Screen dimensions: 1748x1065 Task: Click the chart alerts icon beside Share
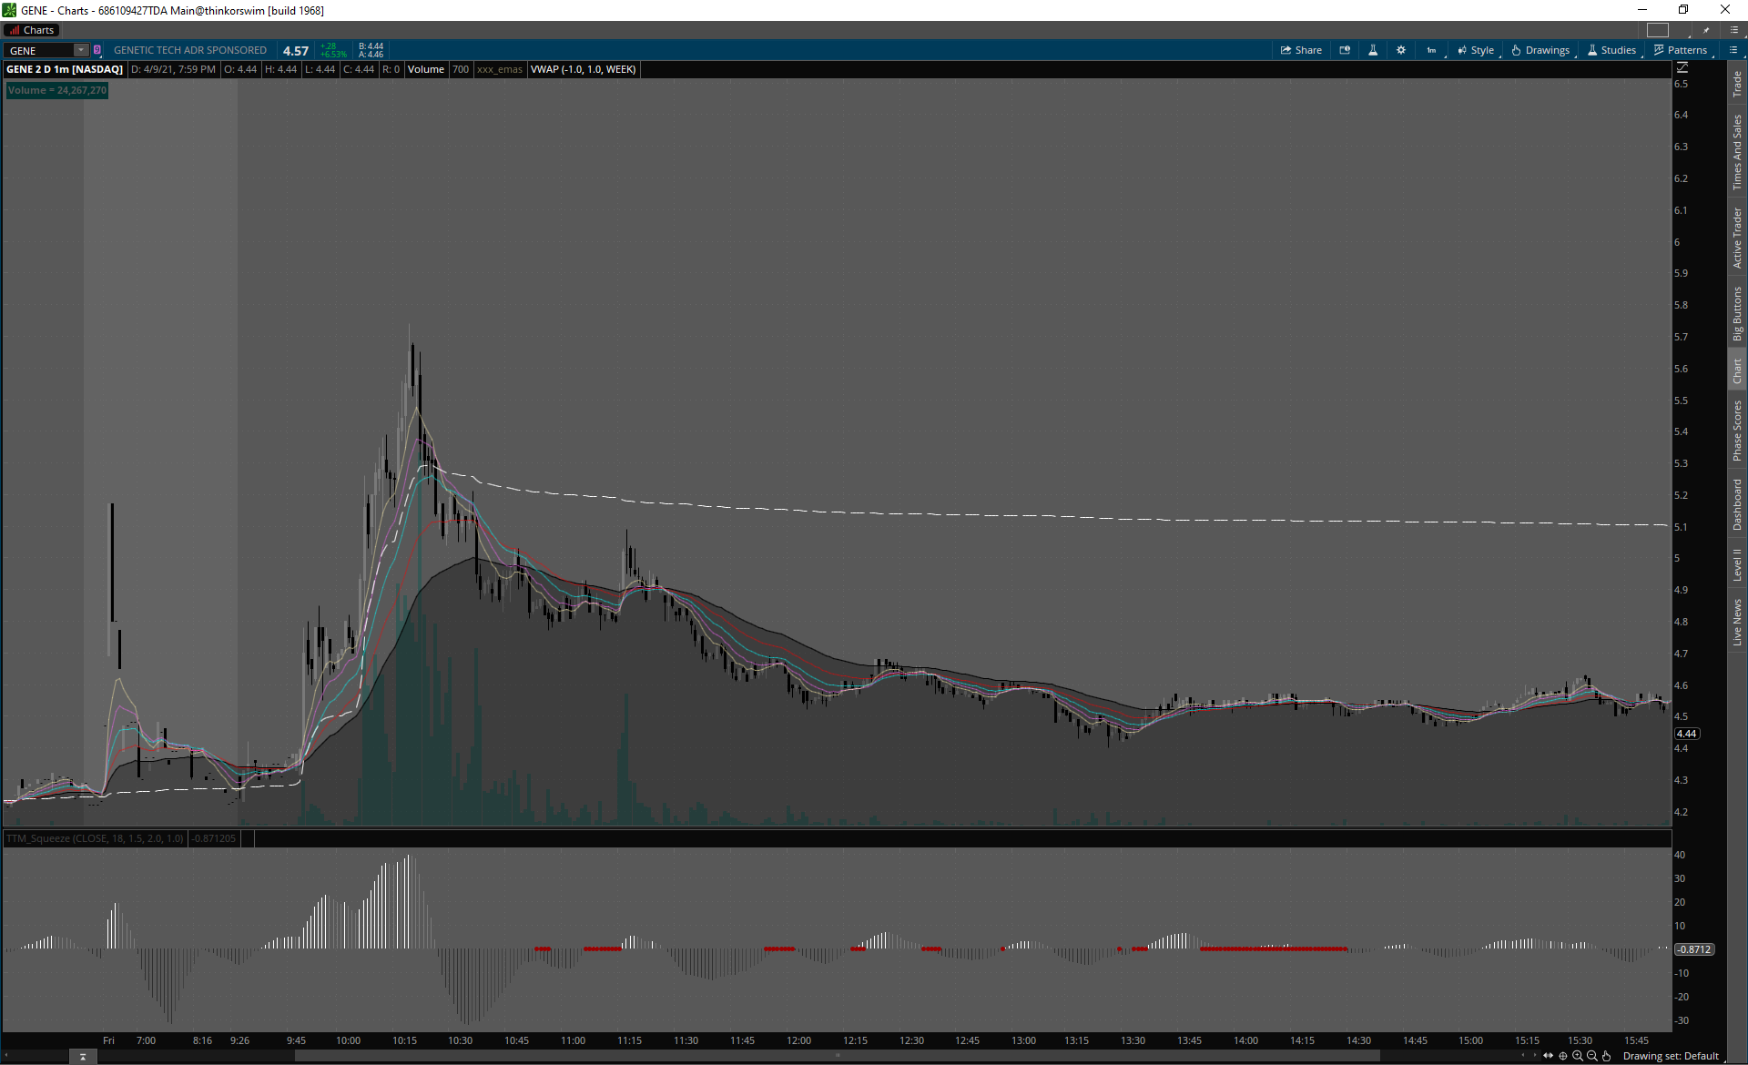coord(1345,50)
